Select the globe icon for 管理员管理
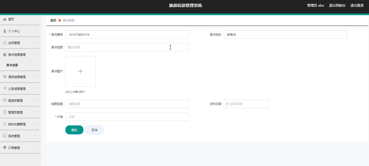369x166 pixels. coord(4,112)
